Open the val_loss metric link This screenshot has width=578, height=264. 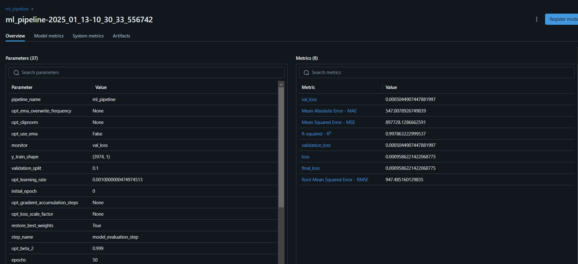pyautogui.click(x=309, y=99)
